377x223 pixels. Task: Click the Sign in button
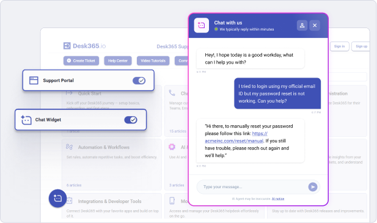click(339, 46)
